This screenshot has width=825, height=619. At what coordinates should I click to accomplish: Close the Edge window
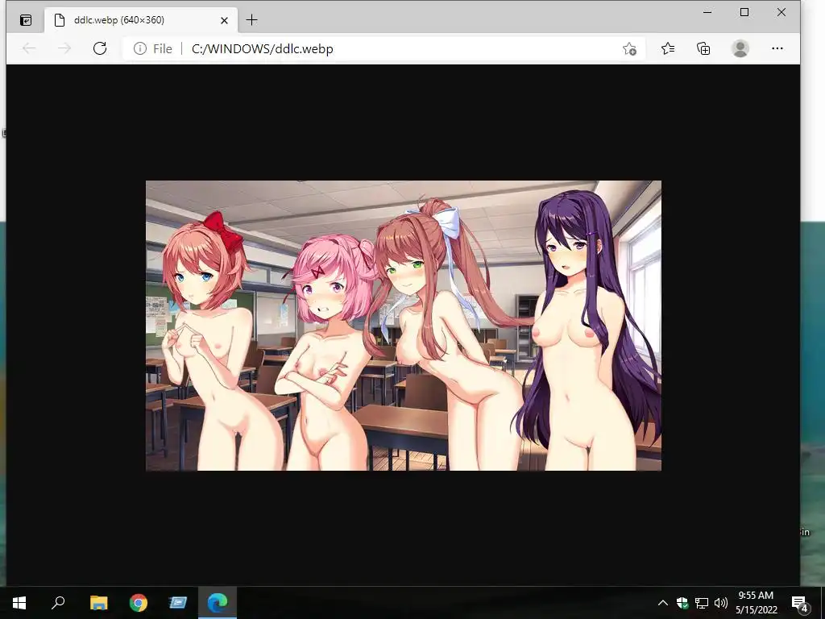click(x=781, y=12)
